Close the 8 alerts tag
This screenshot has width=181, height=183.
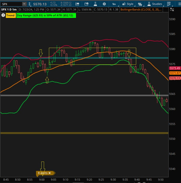[x=50, y=173]
